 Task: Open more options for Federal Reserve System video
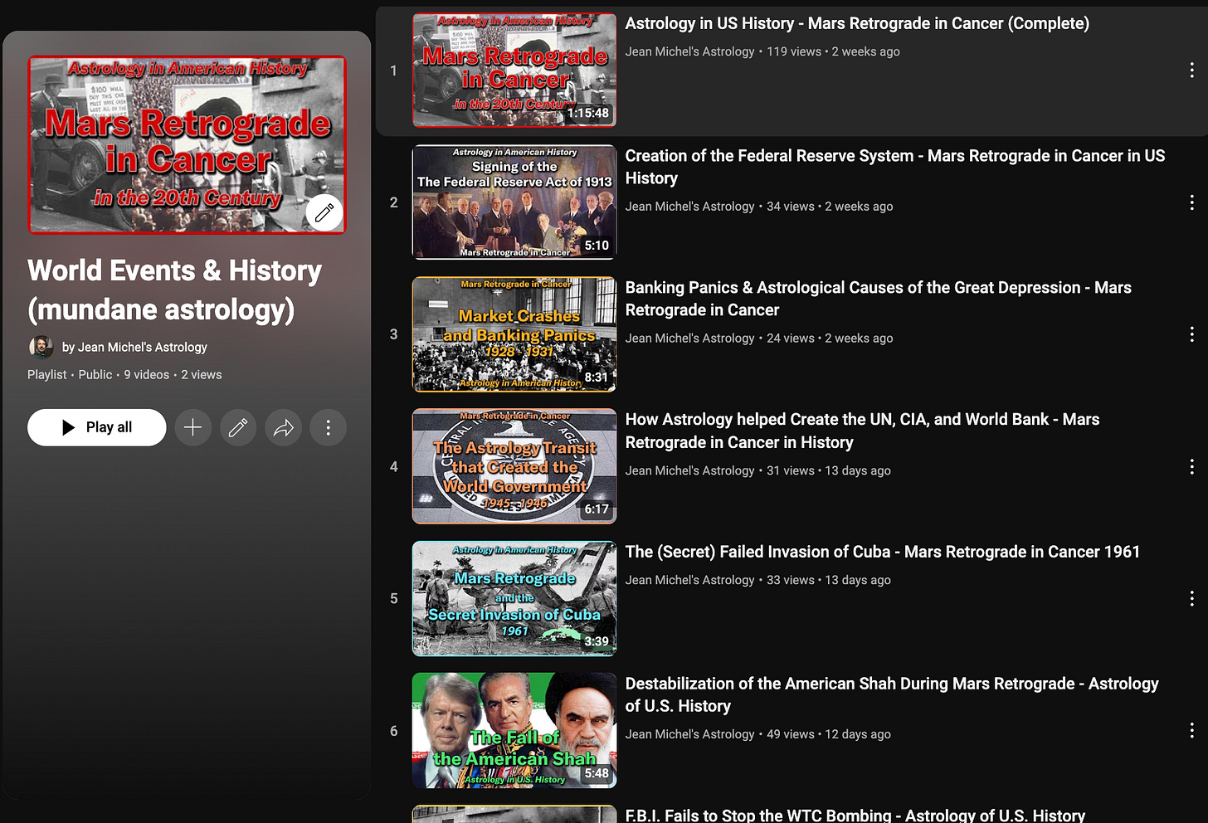coord(1191,202)
